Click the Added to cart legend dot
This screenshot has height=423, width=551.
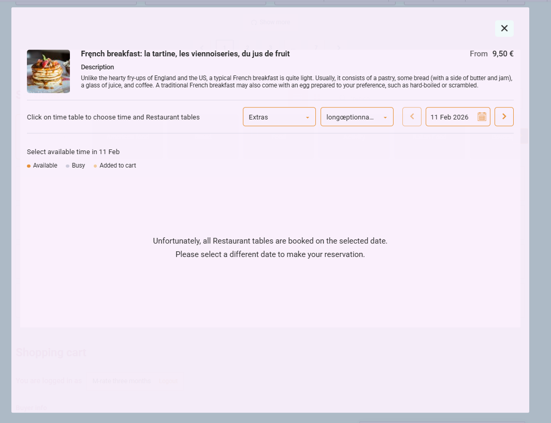pyautogui.click(x=95, y=165)
